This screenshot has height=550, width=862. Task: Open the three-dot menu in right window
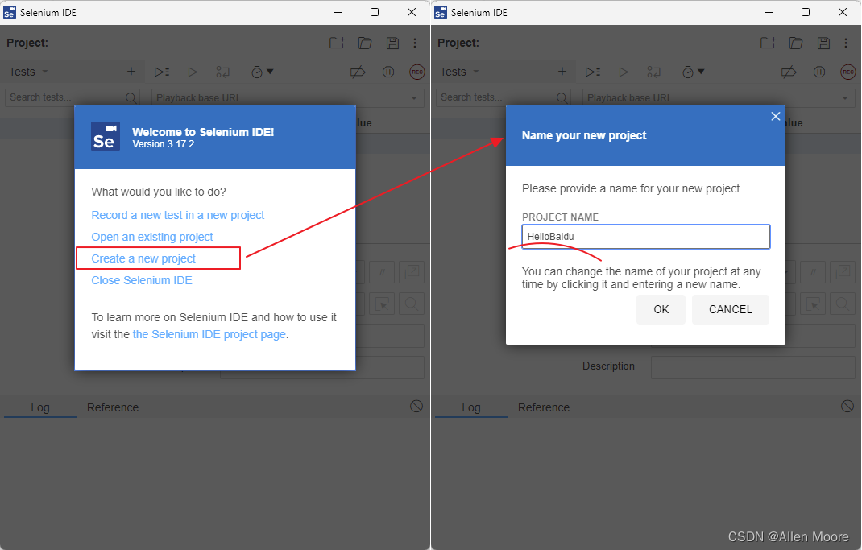pyautogui.click(x=846, y=43)
